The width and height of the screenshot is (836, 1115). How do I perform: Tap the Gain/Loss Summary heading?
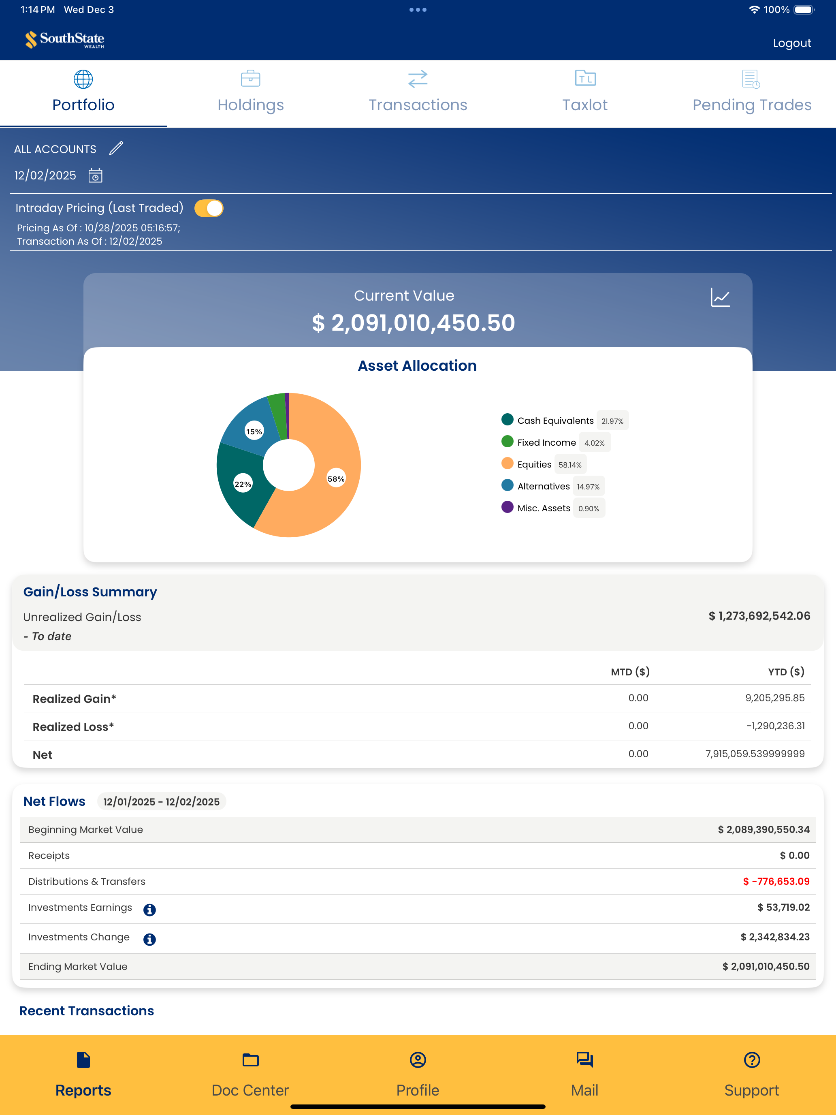click(x=90, y=592)
